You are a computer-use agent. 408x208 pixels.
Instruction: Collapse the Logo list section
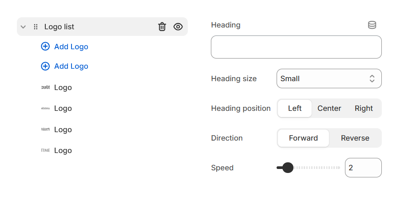tap(24, 27)
